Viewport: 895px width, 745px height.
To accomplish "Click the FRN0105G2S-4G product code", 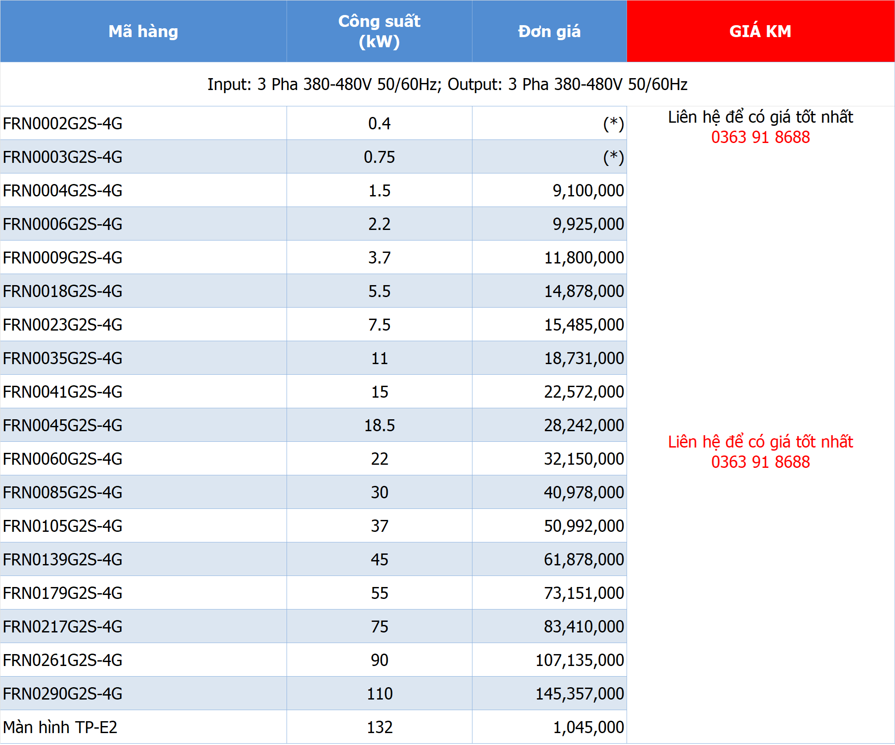I will (x=63, y=526).
